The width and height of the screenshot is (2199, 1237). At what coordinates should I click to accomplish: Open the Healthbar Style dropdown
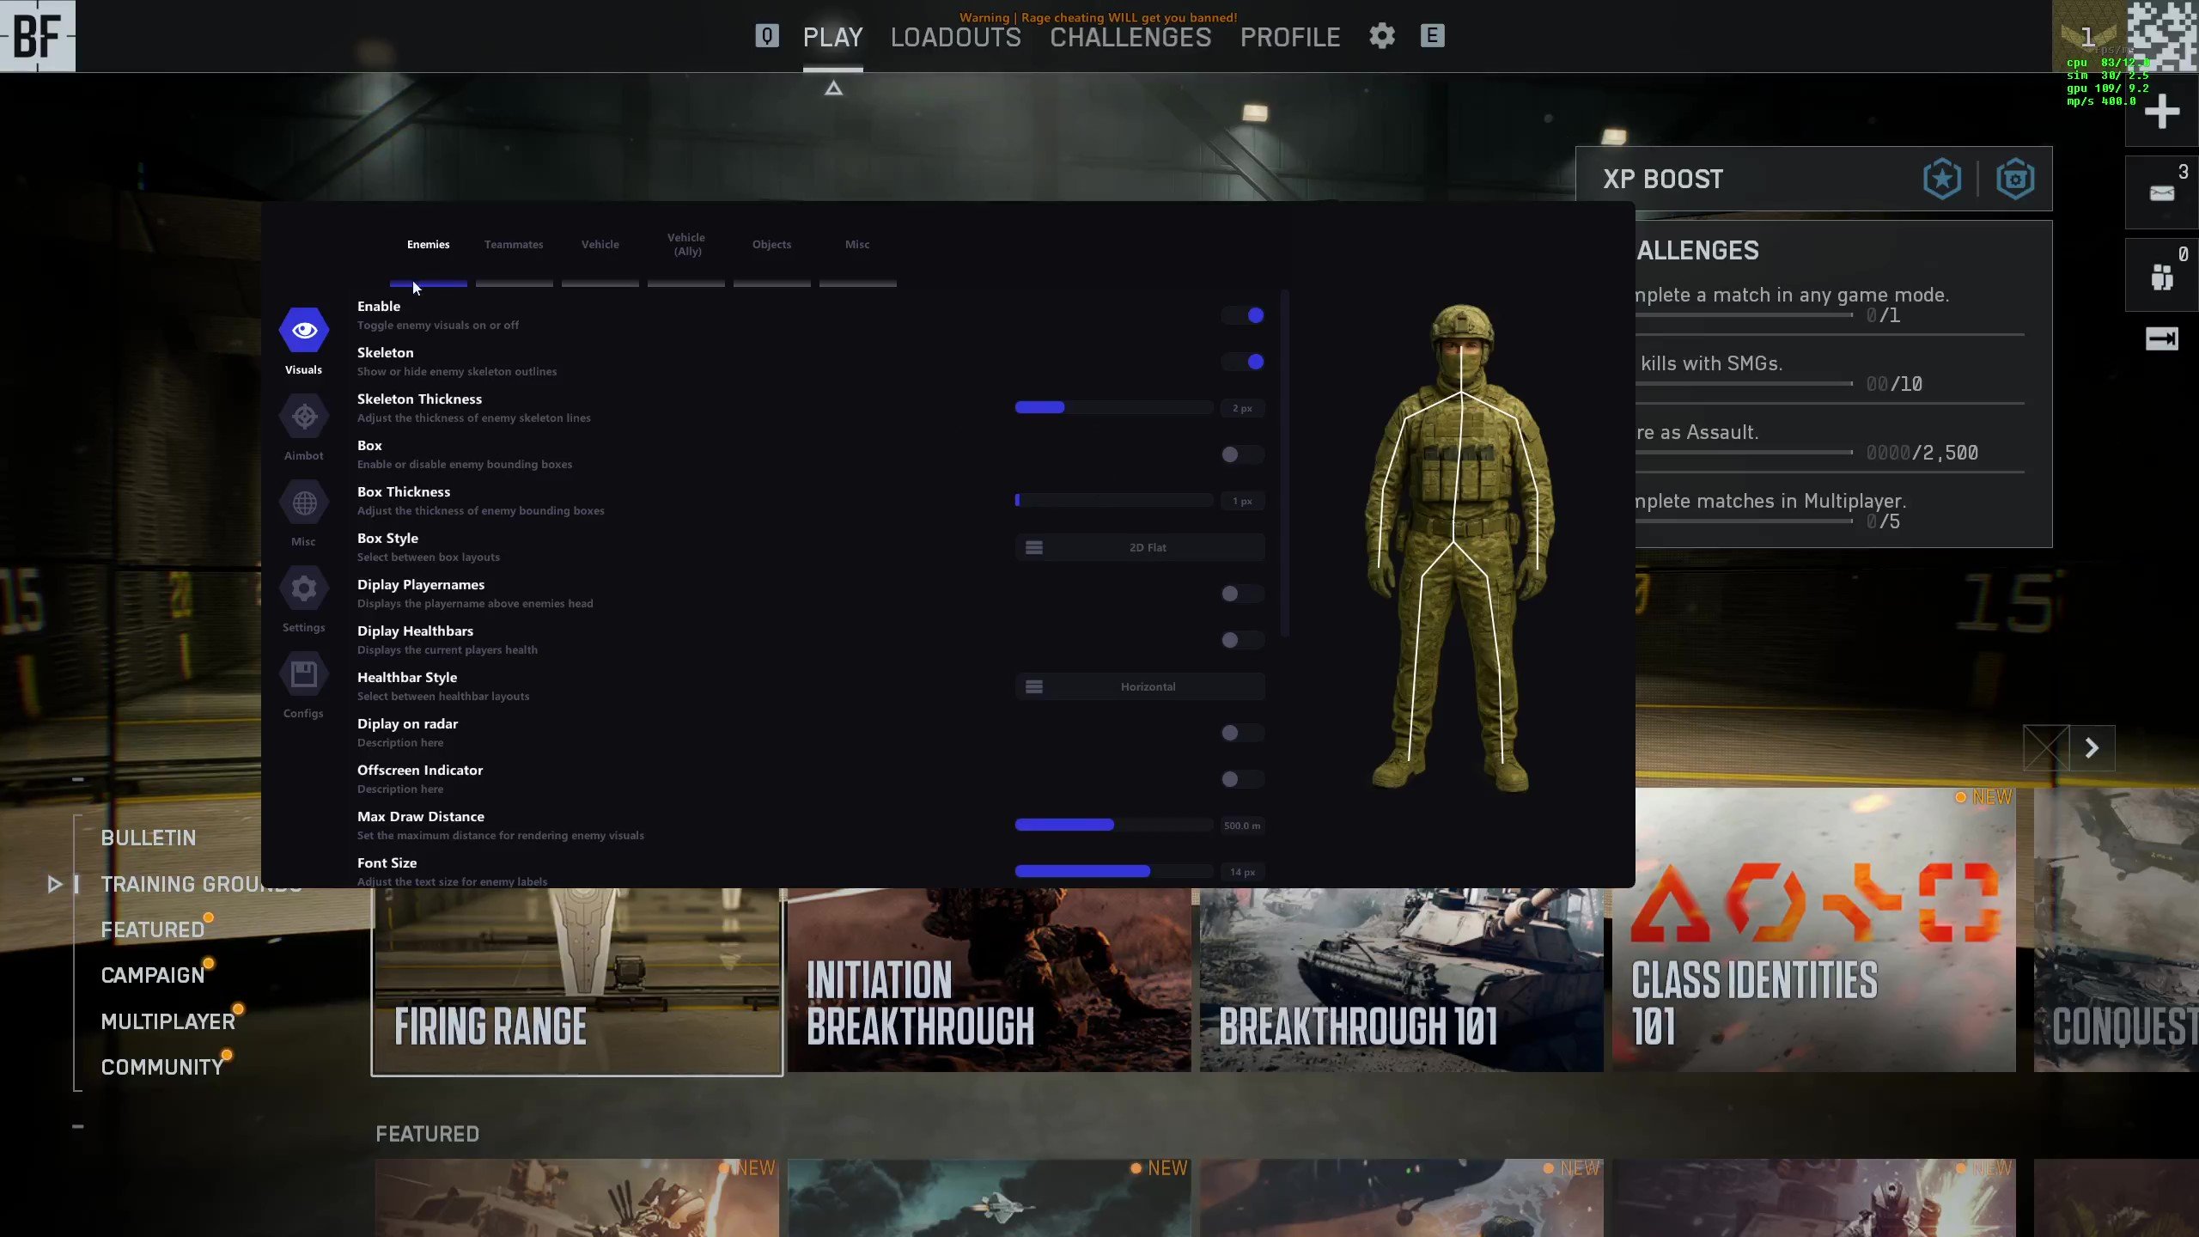click(x=1139, y=686)
